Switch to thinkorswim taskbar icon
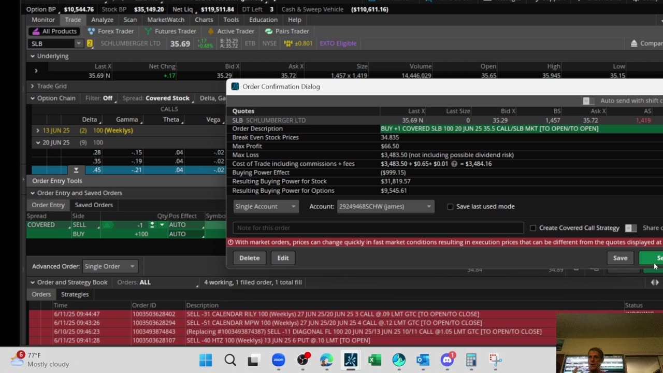Screen dimensions: 663x373 point(351,360)
